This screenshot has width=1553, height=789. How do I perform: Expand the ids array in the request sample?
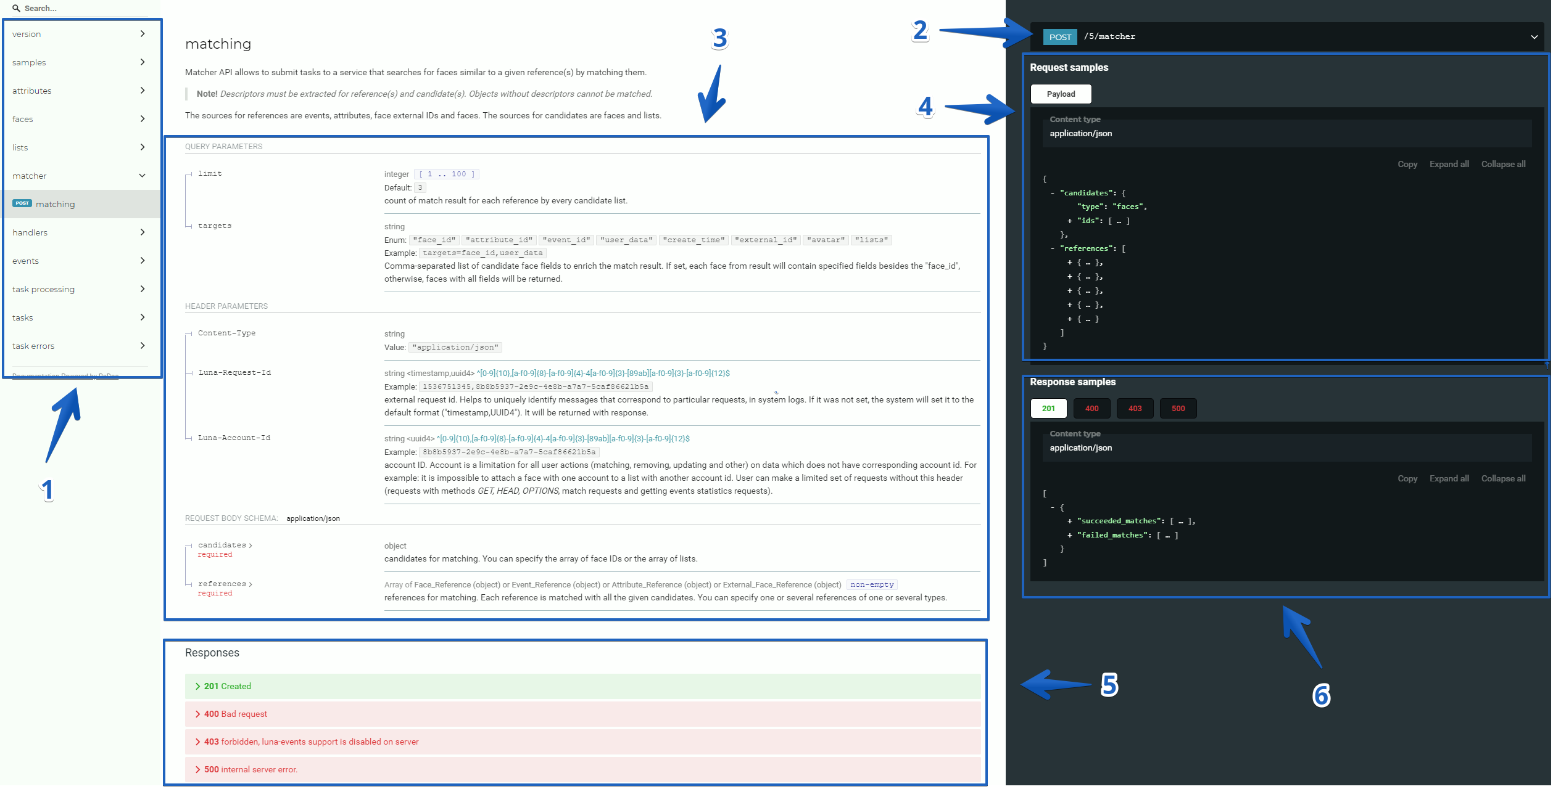click(1069, 220)
